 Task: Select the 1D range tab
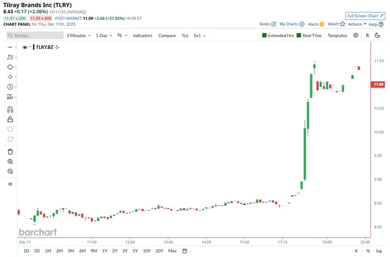26,251
